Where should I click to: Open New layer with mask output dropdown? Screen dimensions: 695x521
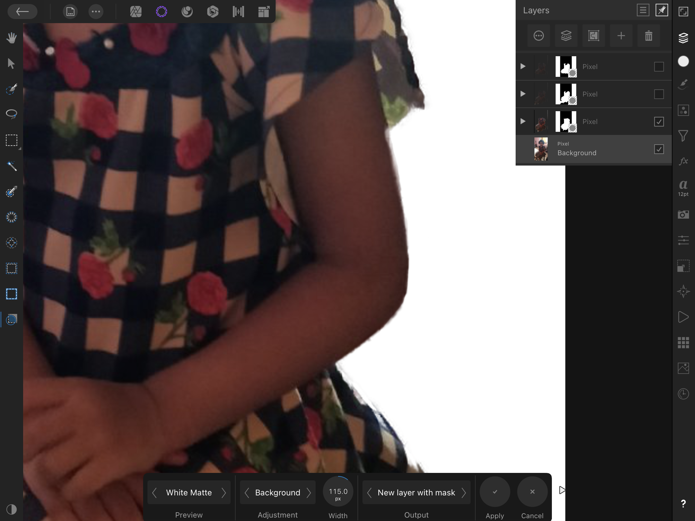point(416,493)
